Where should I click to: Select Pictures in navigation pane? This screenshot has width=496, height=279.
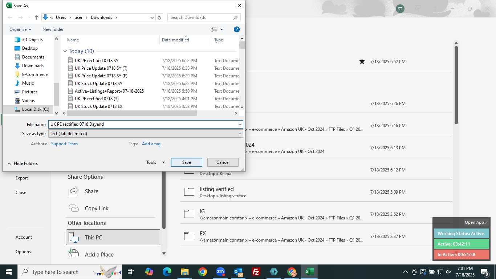(x=30, y=92)
